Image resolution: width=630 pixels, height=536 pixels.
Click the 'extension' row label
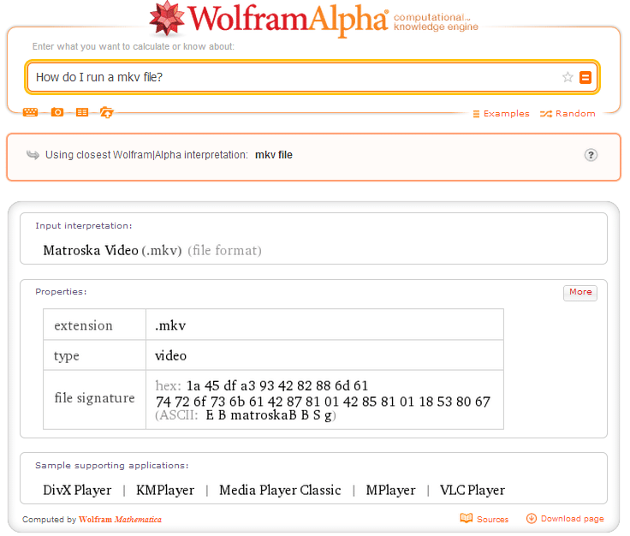coord(83,325)
